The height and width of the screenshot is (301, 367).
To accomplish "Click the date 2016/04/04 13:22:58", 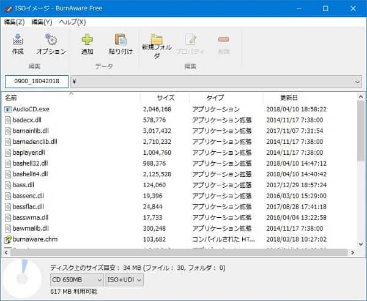I will pos(296,218).
